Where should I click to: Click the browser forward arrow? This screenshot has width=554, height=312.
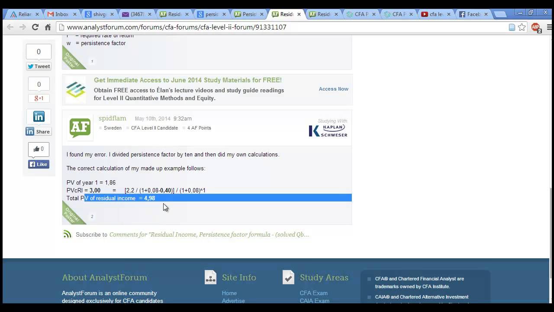point(23,27)
